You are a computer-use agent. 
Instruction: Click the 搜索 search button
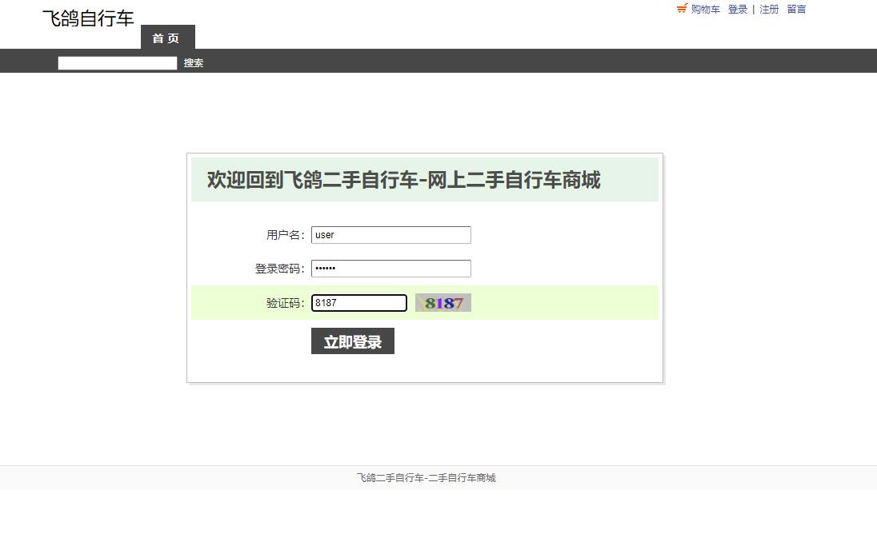coord(192,62)
